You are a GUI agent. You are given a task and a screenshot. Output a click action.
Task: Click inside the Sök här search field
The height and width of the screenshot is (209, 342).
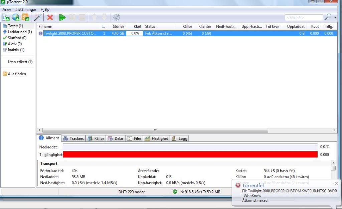(303, 17)
